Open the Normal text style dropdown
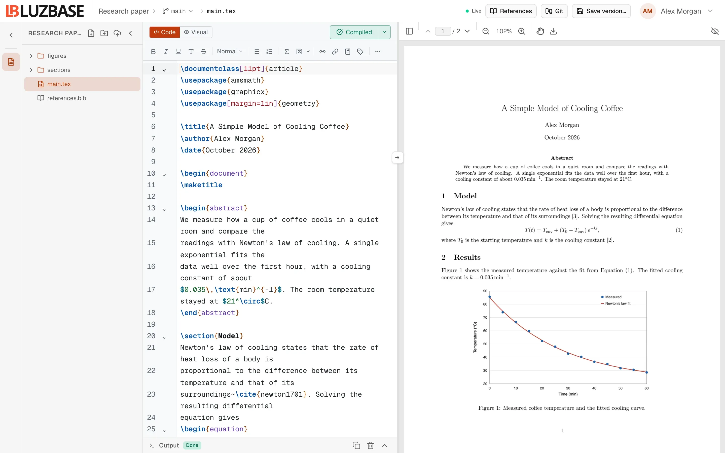 (230, 52)
